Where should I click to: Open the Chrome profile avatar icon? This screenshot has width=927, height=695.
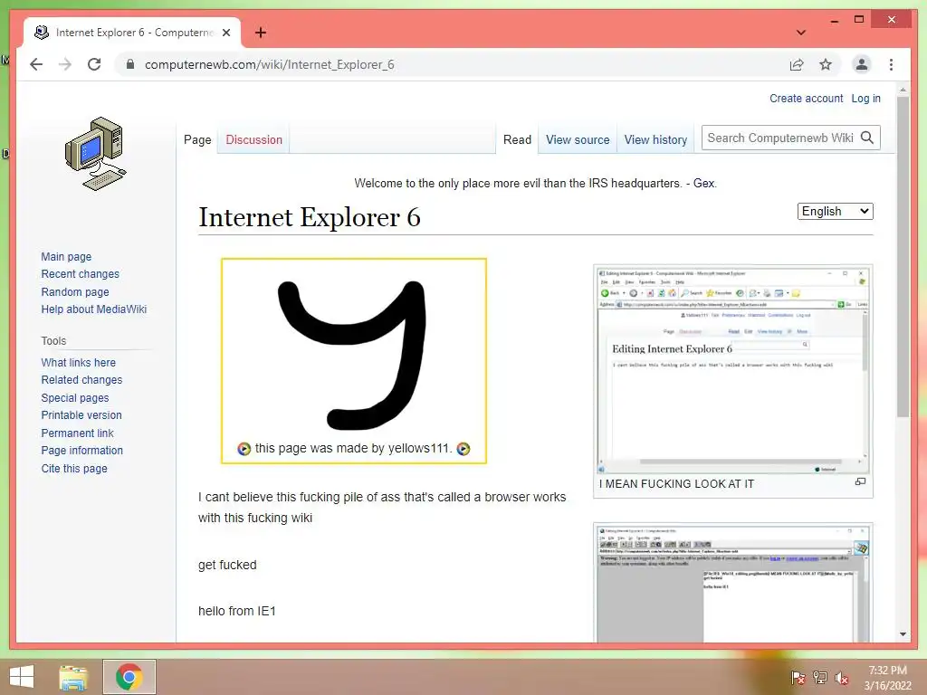pyautogui.click(x=862, y=64)
